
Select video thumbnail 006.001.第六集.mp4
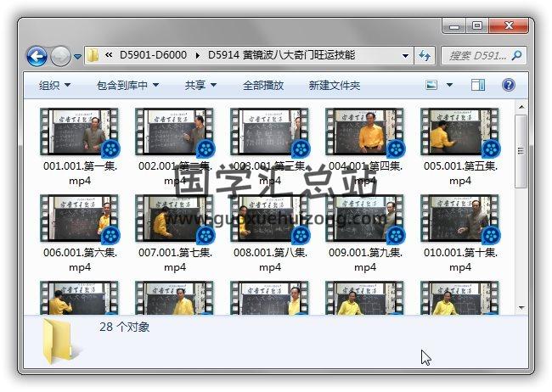80,219
